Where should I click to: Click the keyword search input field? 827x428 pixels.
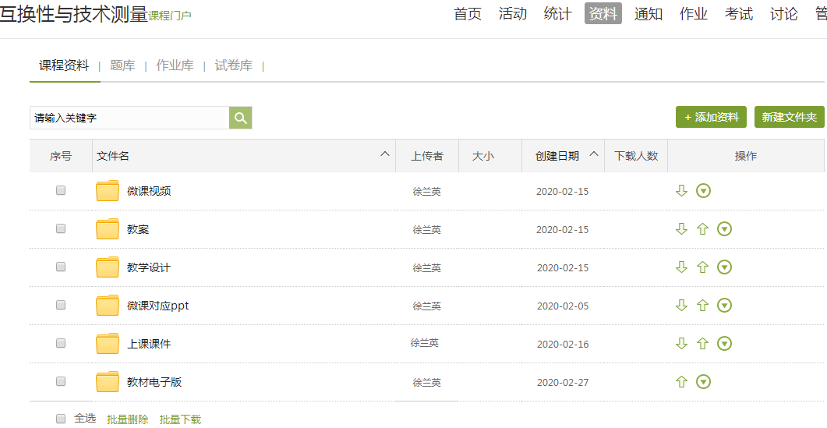[129, 118]
